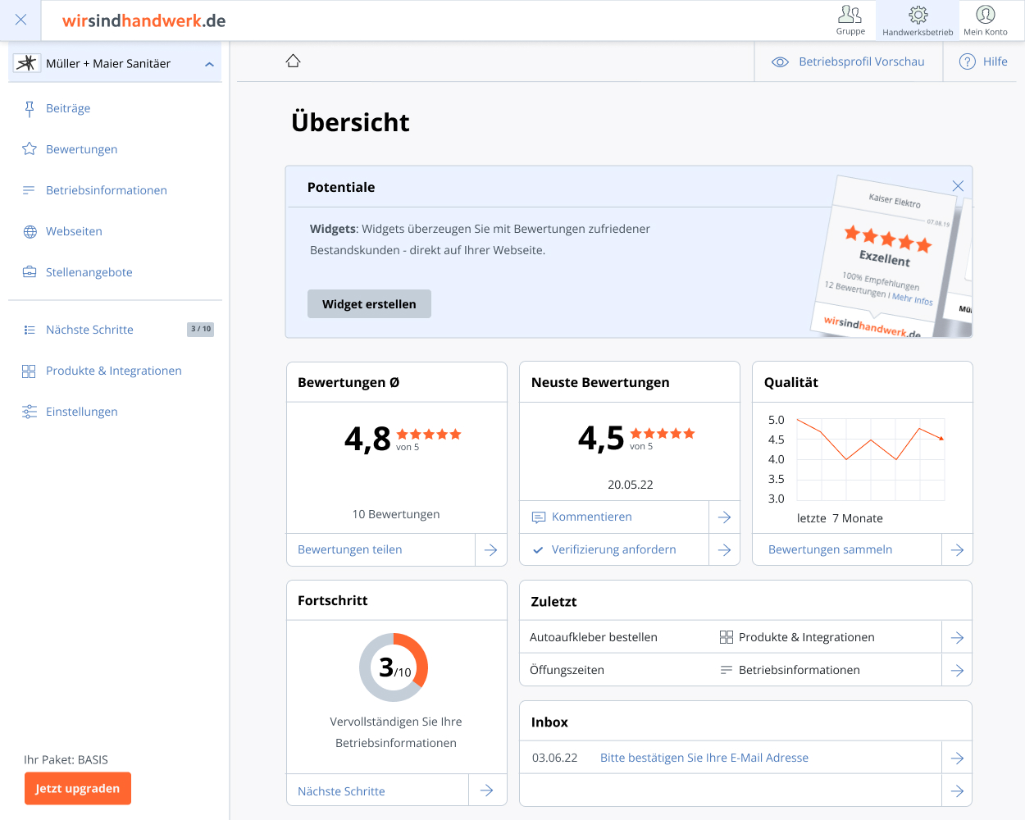Image resolution: width=1025 pixels, height=820 pixels.
Task: Click the pin icon next to Beiträge
Action: [x=30, y=108]
